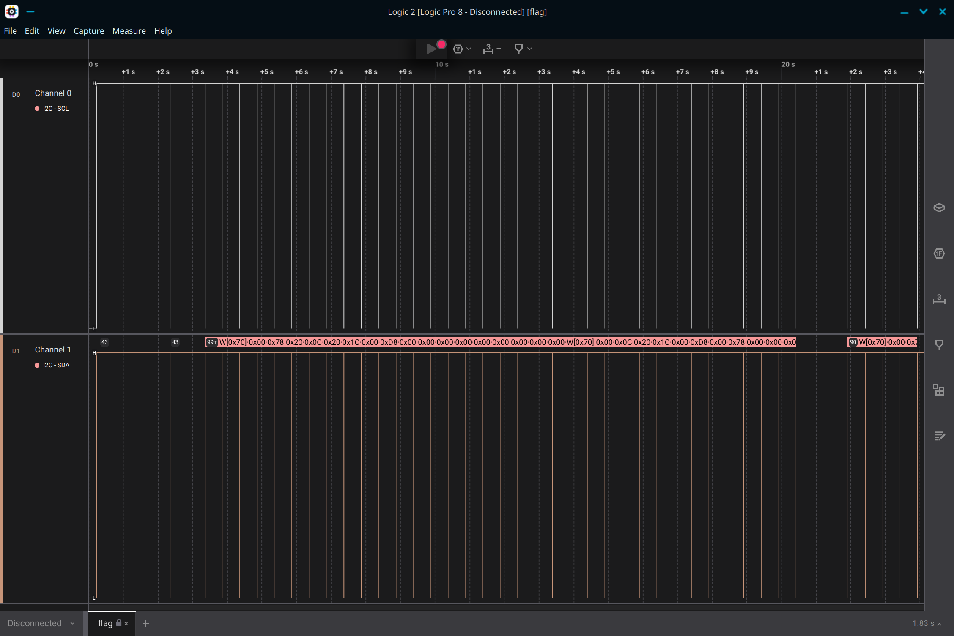Add a new capture tab
Screen dimensions: 954x636
point(145,623)
